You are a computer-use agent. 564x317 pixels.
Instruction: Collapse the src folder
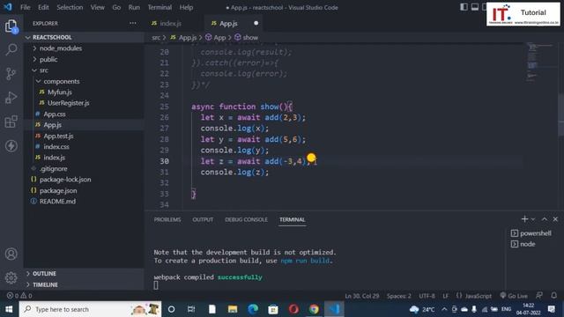(x=84, y=70)
